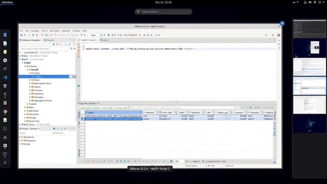Click the result filter expression field
The height and width of the screenshot is (184, 327).
181,108
